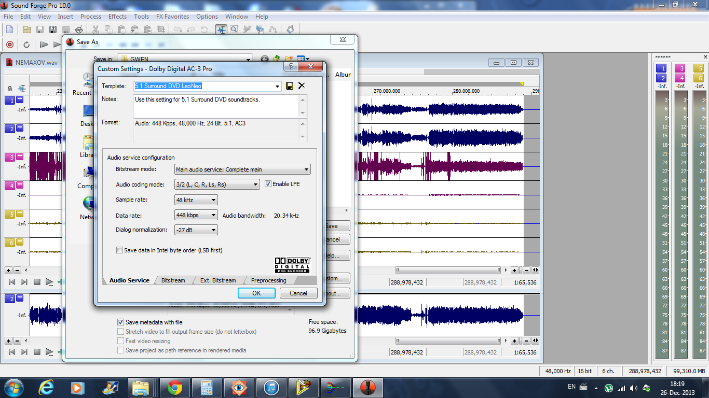Click the Save Template disk icon
Viewport: 709px width, 398px height.
[x=290, y=86]
